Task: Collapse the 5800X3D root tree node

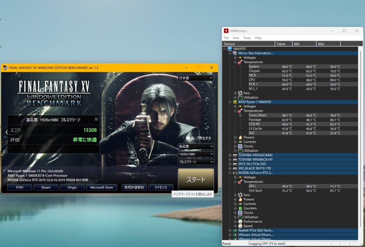Action: [x=225, y=49]
